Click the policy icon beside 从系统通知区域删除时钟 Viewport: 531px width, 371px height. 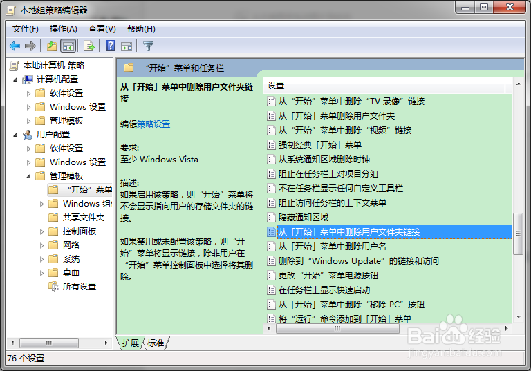(271, 160)
